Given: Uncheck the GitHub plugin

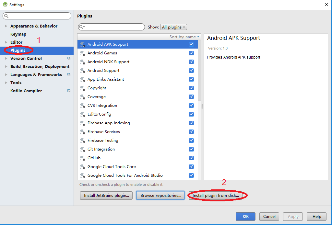Looking at the screenshot, I should 191,158.
